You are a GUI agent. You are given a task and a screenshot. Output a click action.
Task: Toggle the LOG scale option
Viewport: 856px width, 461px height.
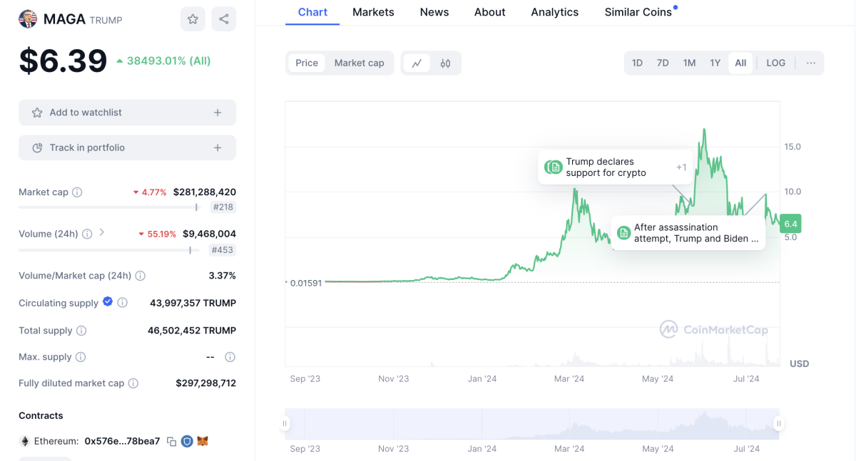[x=775, y=63]
